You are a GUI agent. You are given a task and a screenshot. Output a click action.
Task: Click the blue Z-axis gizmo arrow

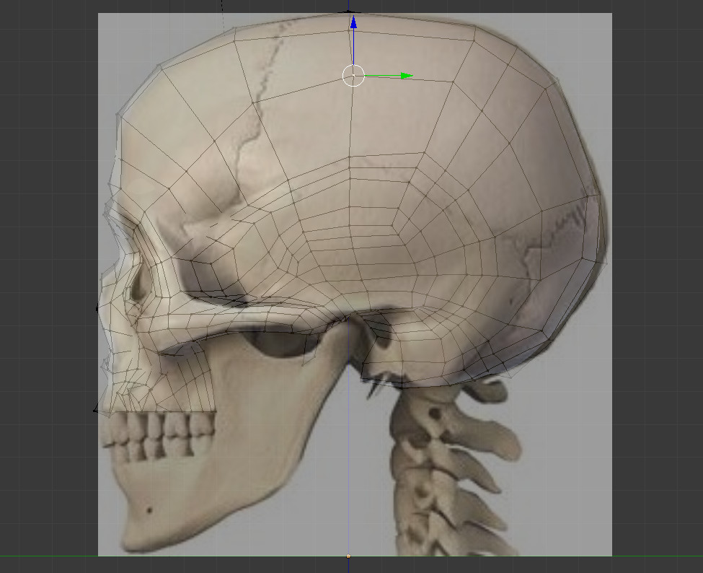353,25
